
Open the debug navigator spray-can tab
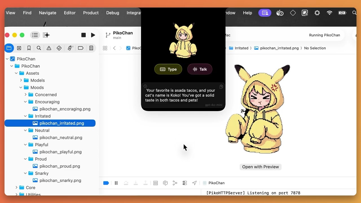70,48
